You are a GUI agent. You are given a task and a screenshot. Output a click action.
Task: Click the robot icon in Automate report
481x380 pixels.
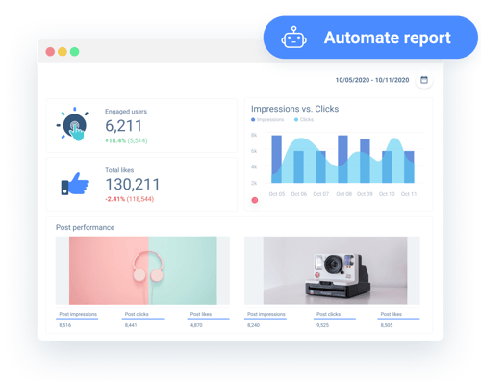pyautogui.click(x=293, y=38)
